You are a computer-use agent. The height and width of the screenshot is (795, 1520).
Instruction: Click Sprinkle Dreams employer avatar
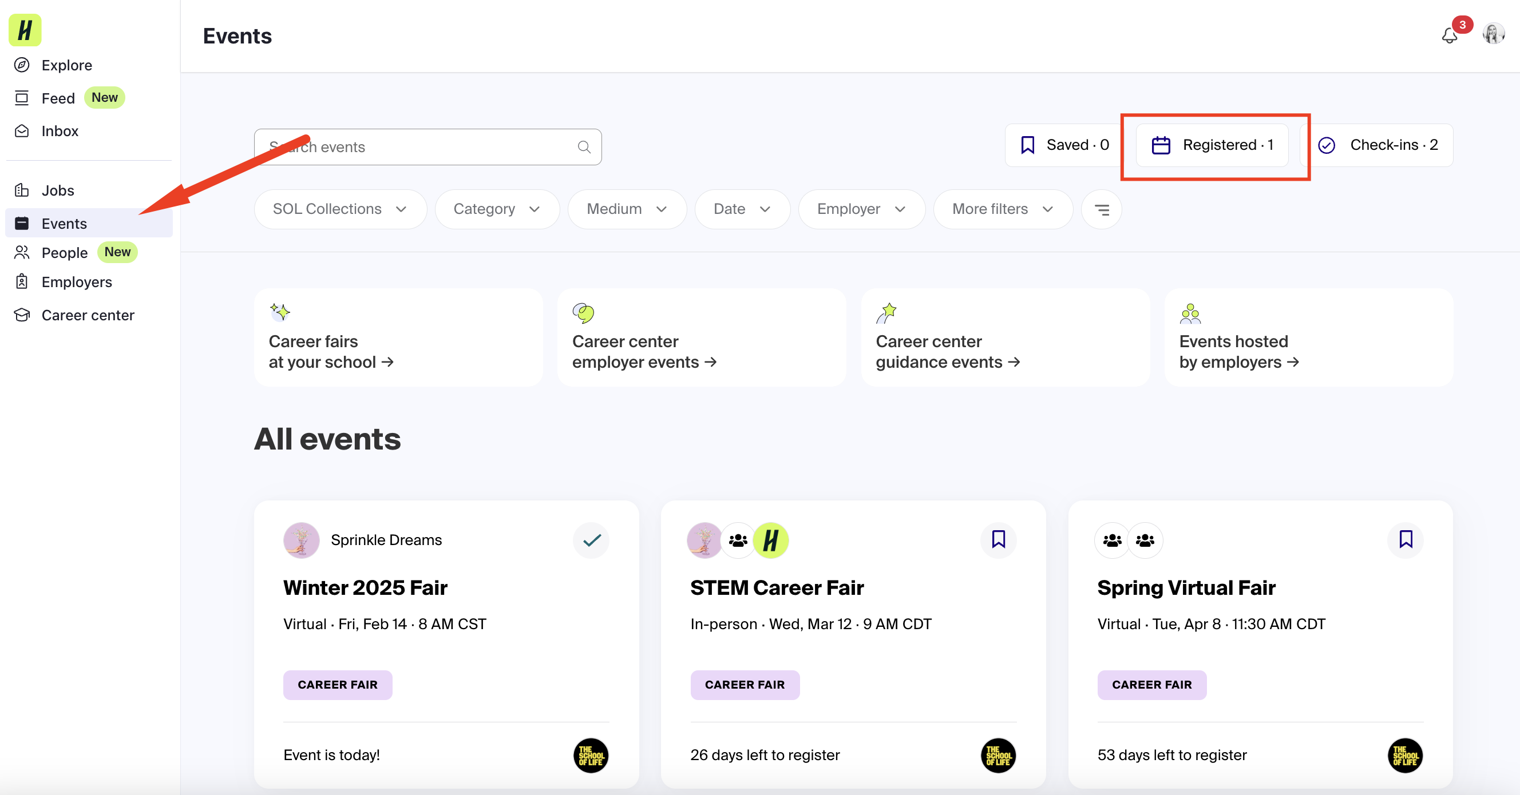click(302, 540)
